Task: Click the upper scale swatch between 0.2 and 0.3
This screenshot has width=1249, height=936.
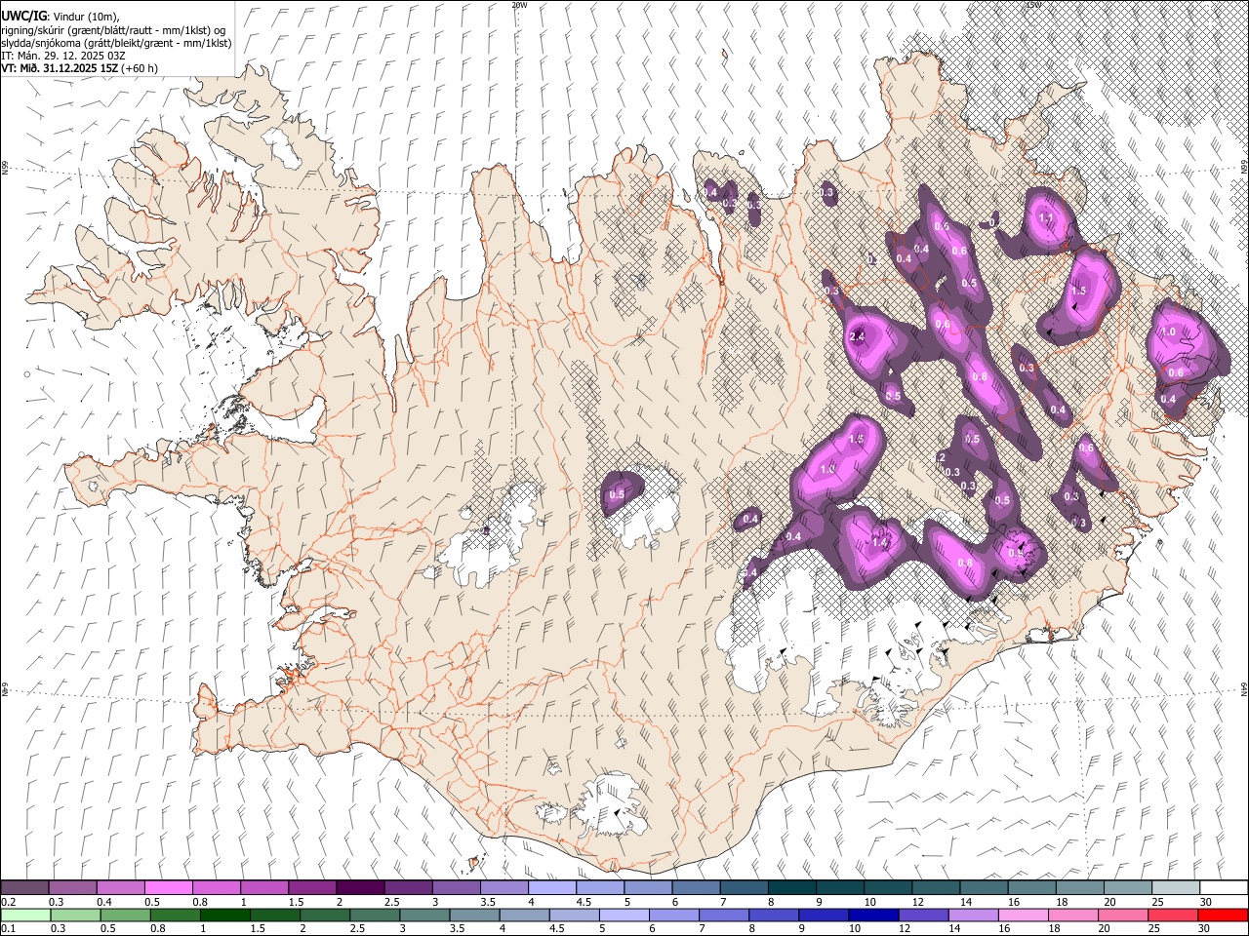Action: tap(24, 887)
